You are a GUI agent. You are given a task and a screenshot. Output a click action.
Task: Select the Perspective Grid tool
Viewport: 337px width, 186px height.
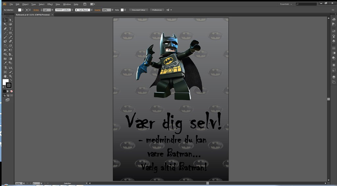[10, 54]
